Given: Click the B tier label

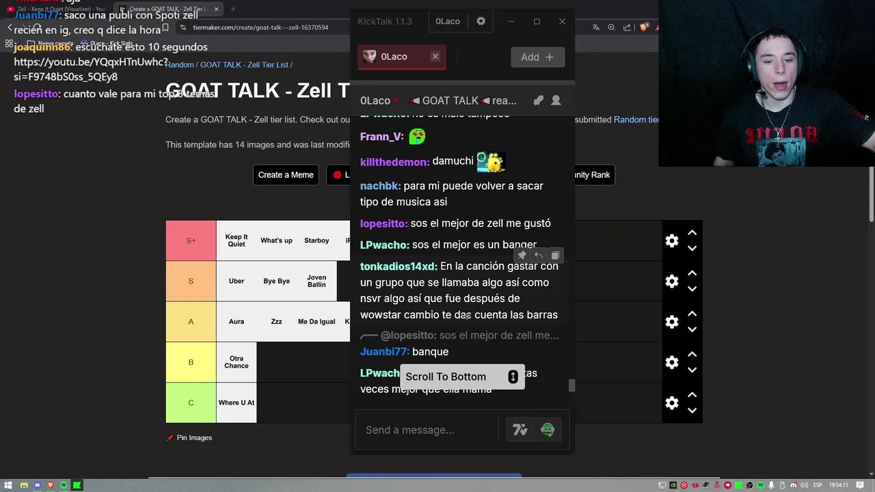Looking at the screenshot, I should pyautogui.click(x=191, y=362).
